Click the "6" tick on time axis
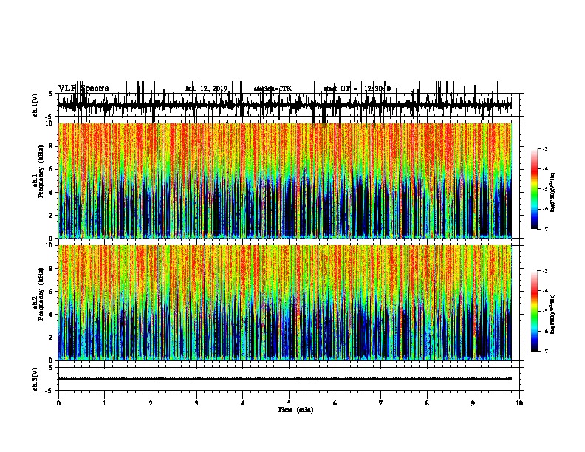Image resolution: width=585 pixels, height=452 pixels. (x=335, y=403)
